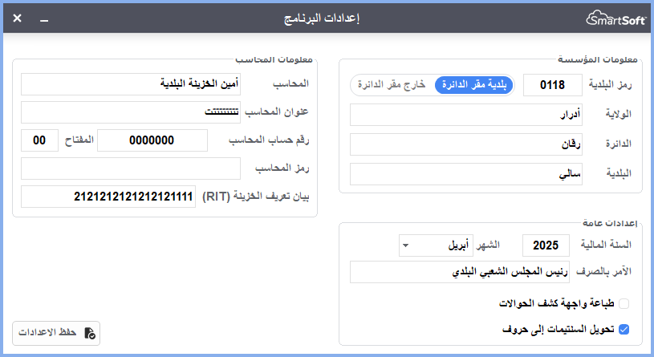Close the program settings window
Viewport: 654px width, 357px height.
click(x=18, y=18)
